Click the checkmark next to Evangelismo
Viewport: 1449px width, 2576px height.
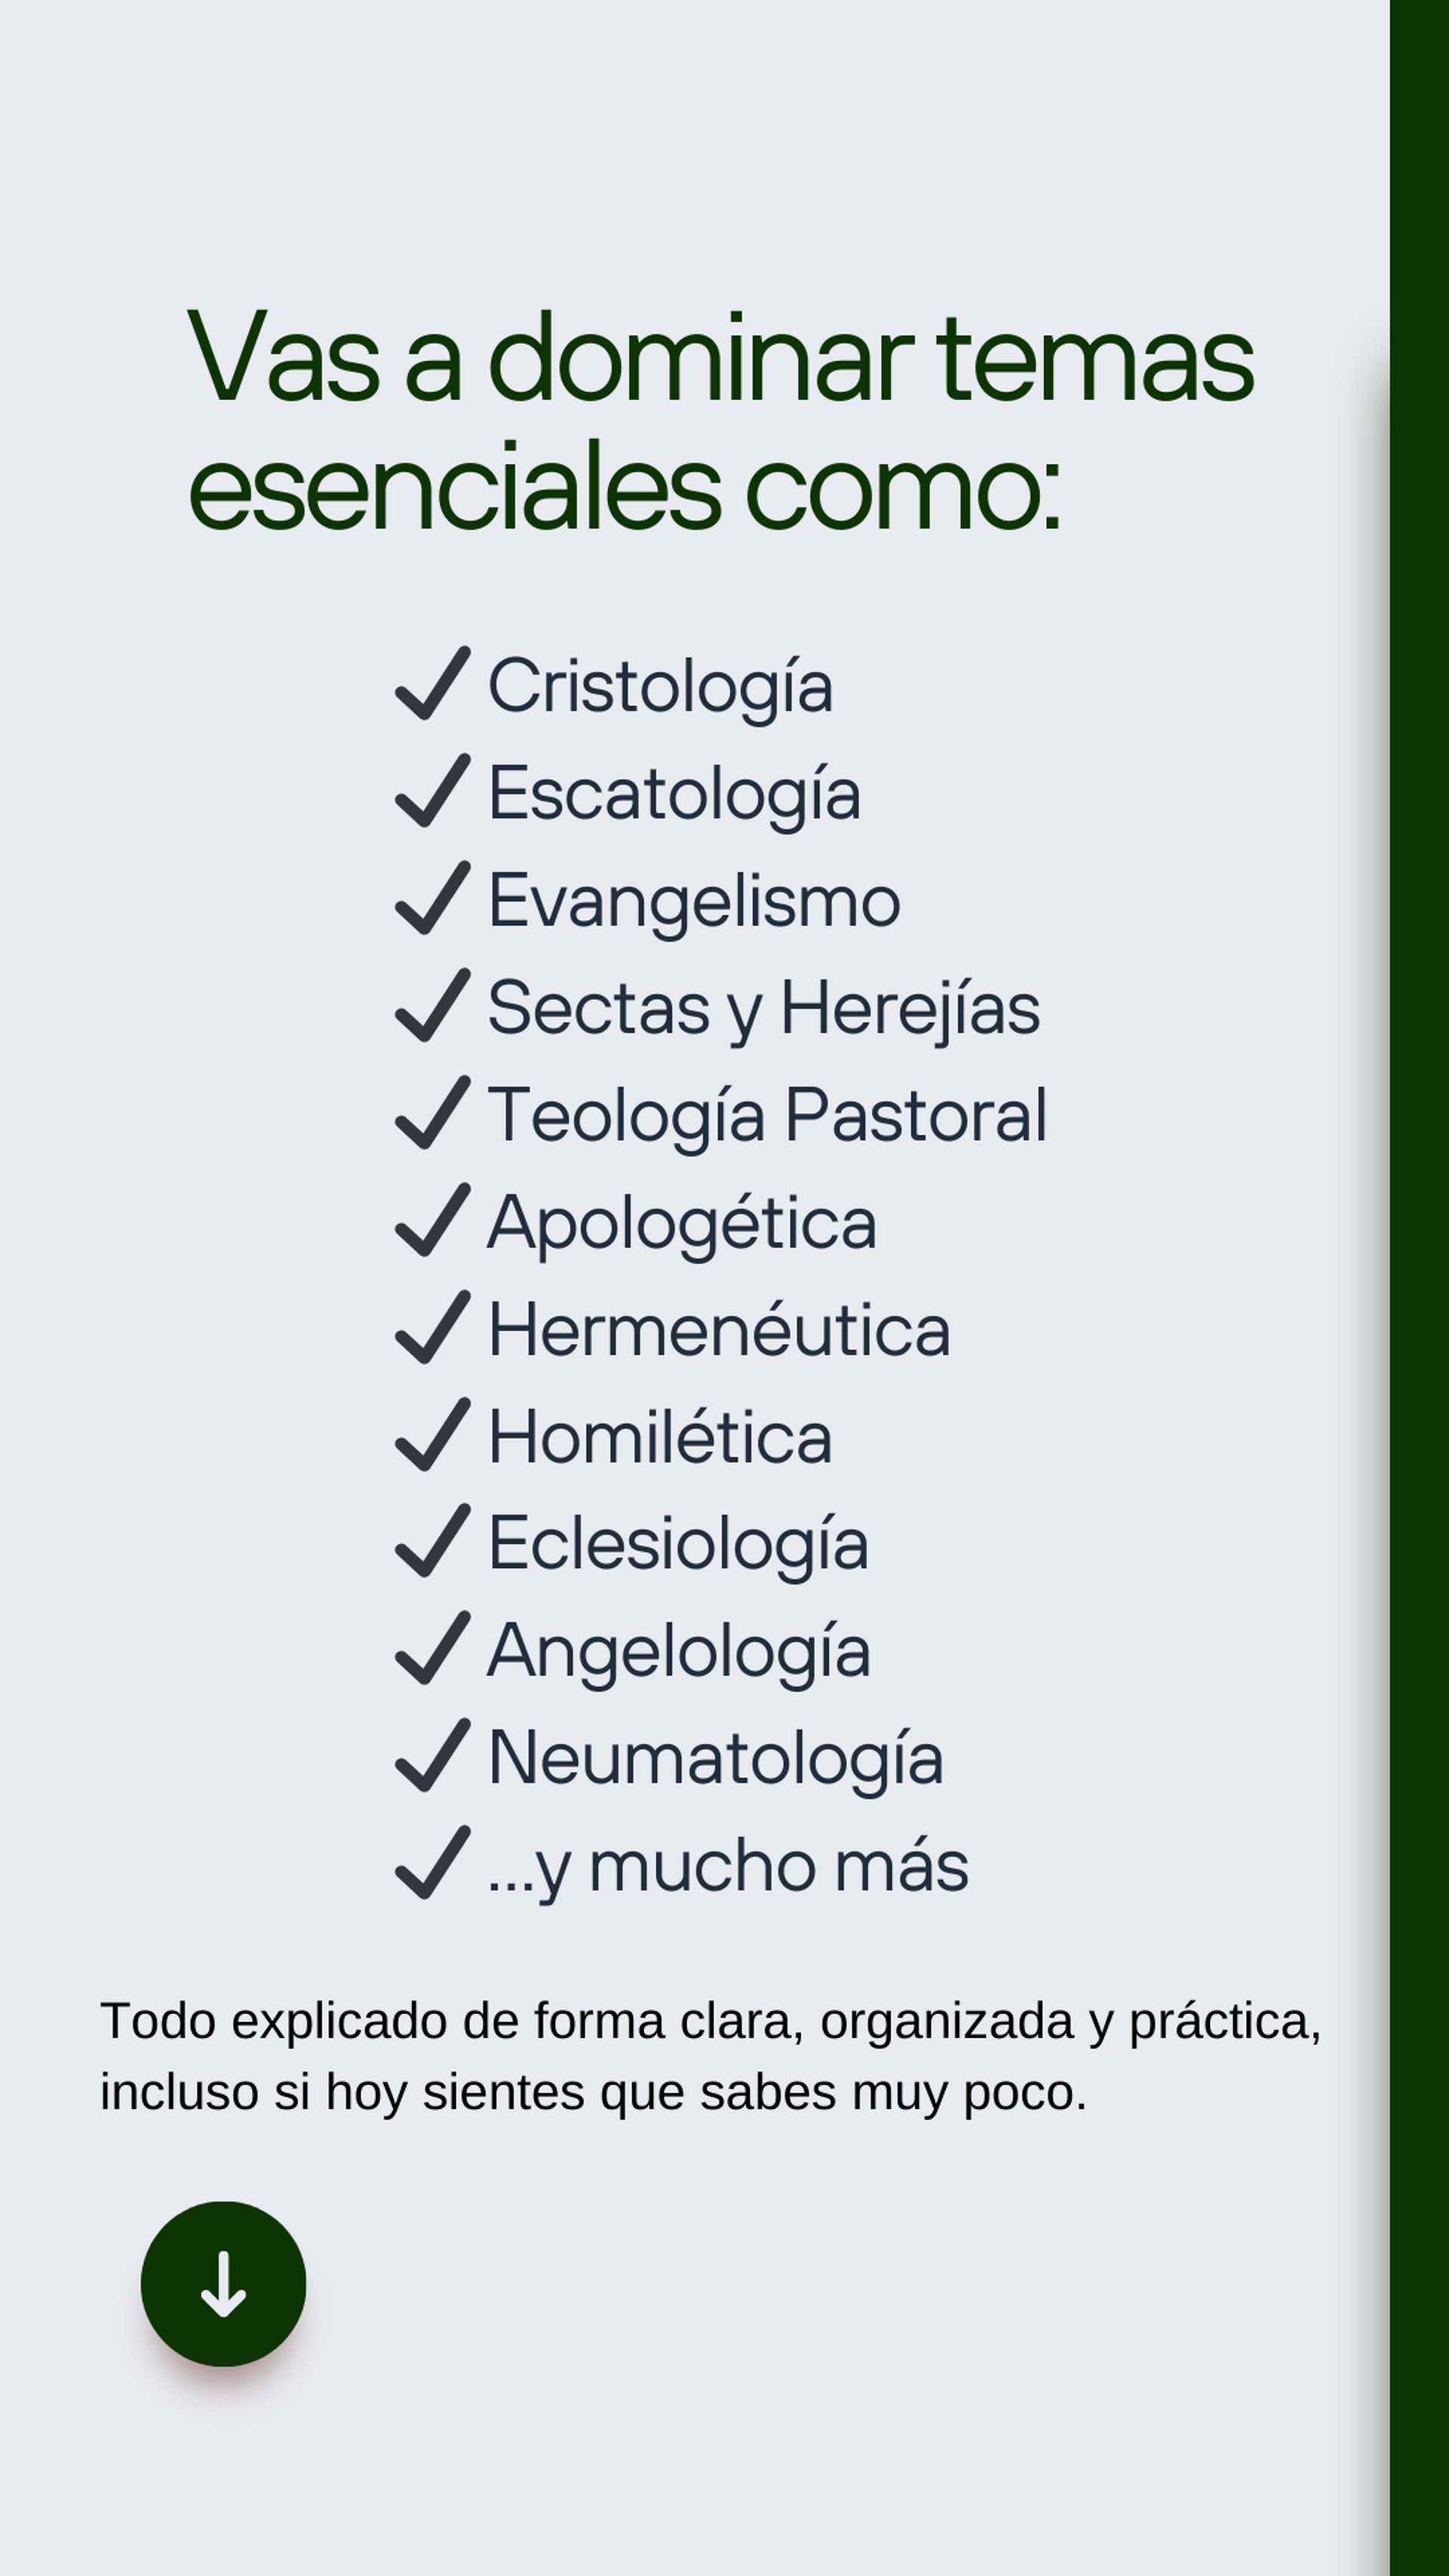click(432, 898)
